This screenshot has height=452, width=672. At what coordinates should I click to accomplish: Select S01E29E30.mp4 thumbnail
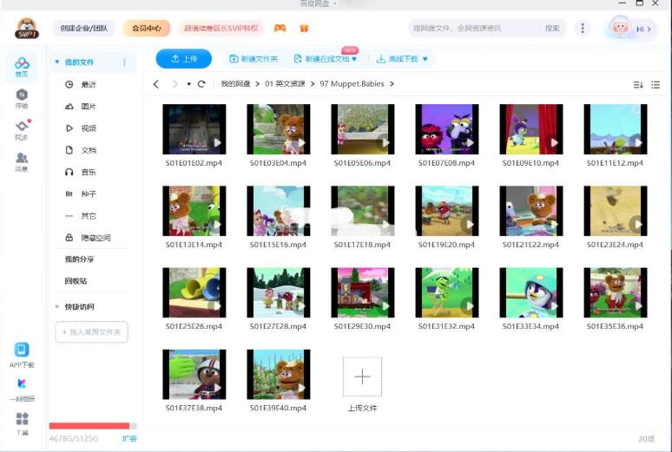point(363,292)
